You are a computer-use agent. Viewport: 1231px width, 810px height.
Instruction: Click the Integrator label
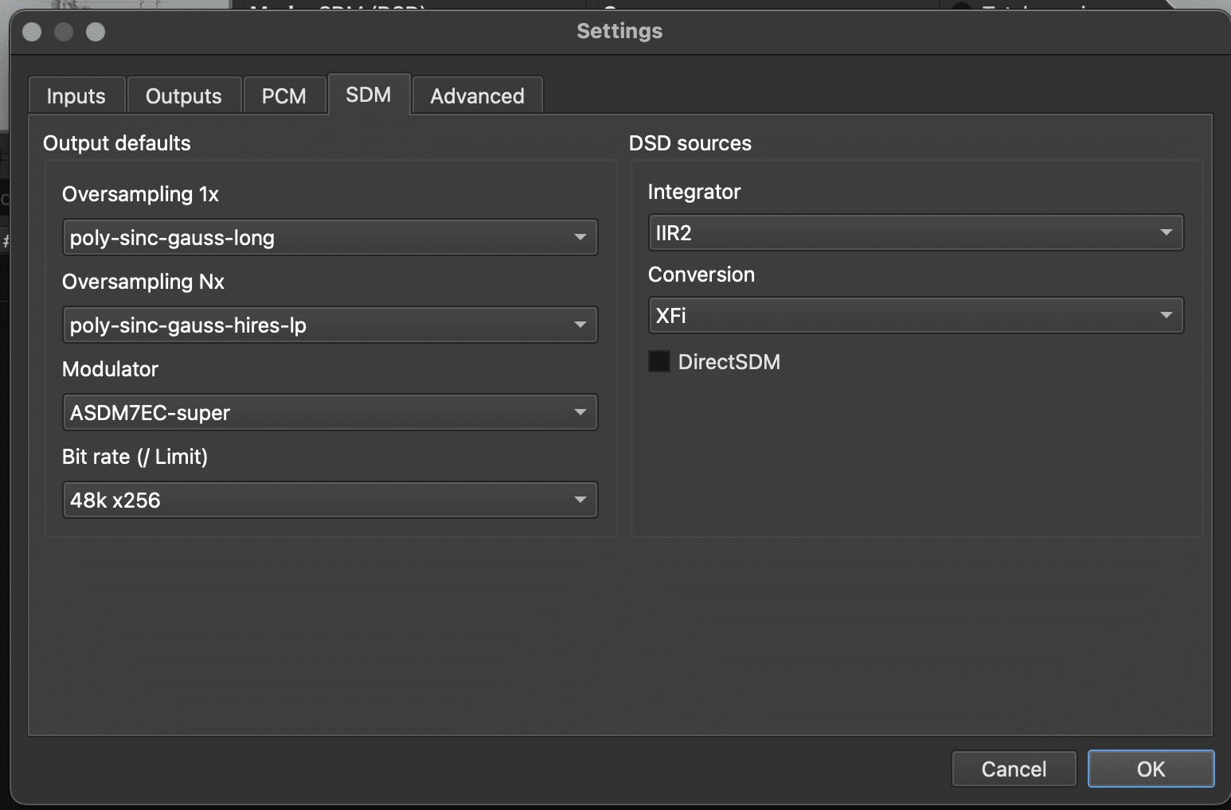click(x=694, y=192)
